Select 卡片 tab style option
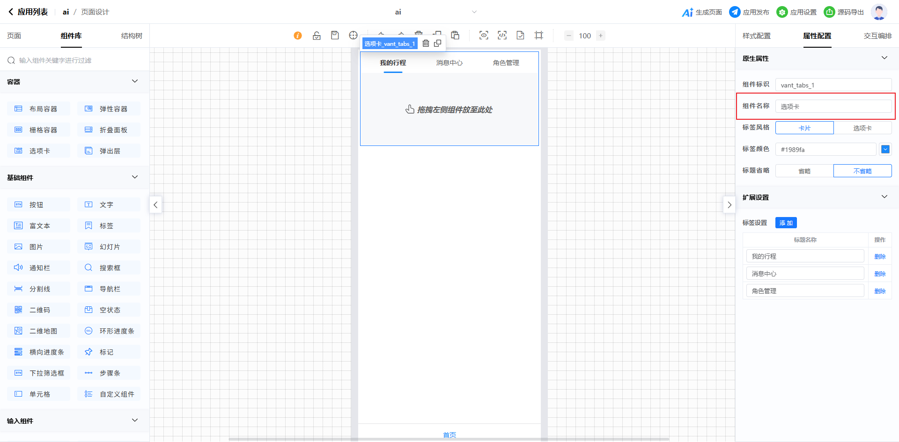899x442 pixels. [x=804, y=128]
